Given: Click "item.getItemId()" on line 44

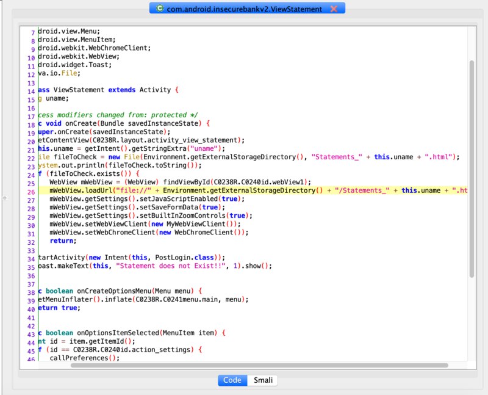Looking at the screenshot, I should [100, 341].
